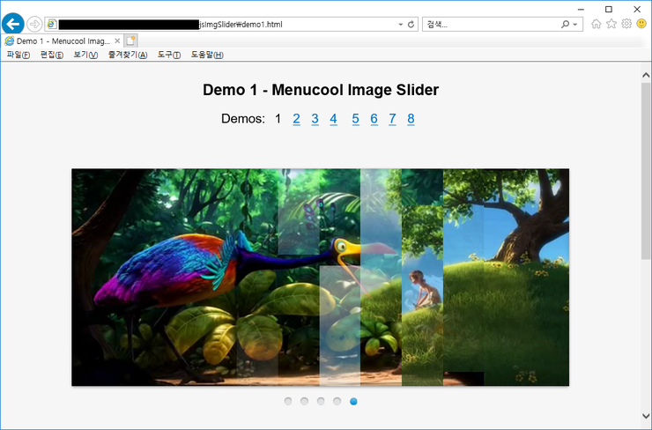Open the 즐겨찾기(A) menu
This screenshot has height=430, width=652.
(127, 55)
